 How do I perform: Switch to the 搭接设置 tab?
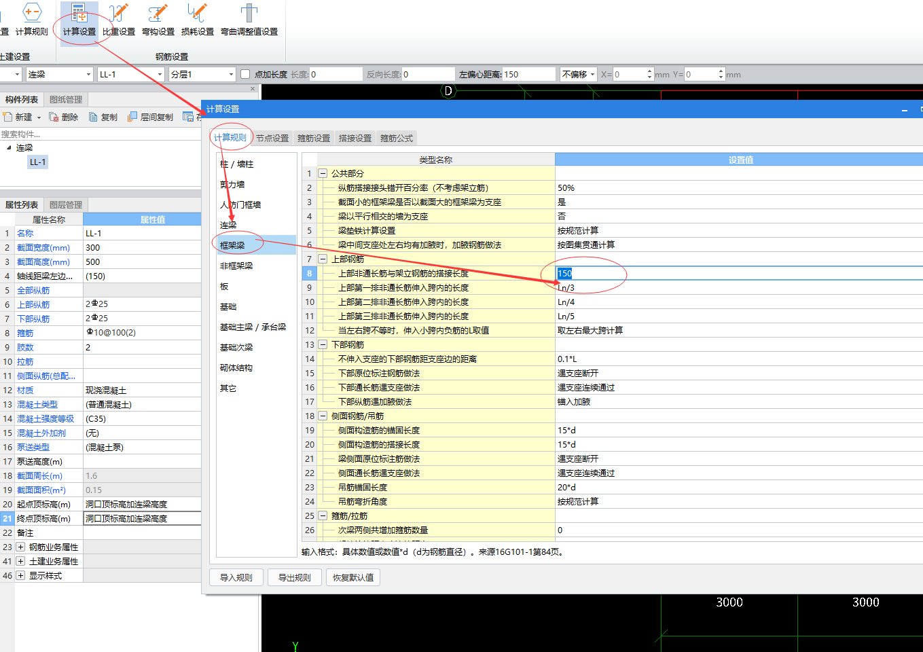[x=355, y=138]
